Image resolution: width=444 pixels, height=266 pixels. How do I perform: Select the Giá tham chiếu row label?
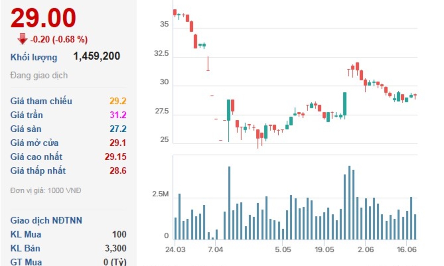coord(41,101)
